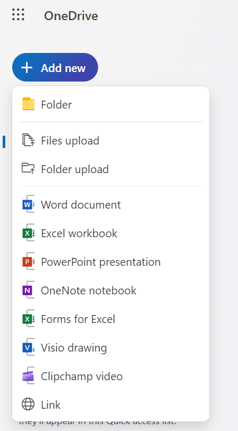Create a new Visio drawing
238x431 pixels.
click(111, 348)
